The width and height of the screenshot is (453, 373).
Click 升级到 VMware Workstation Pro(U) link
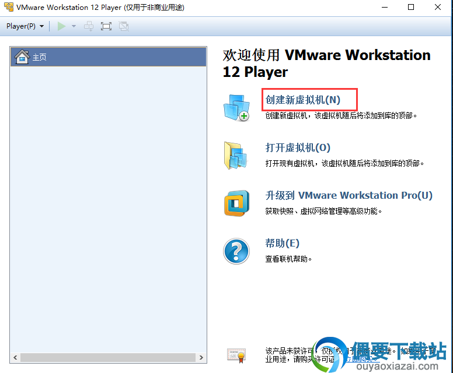349,195
